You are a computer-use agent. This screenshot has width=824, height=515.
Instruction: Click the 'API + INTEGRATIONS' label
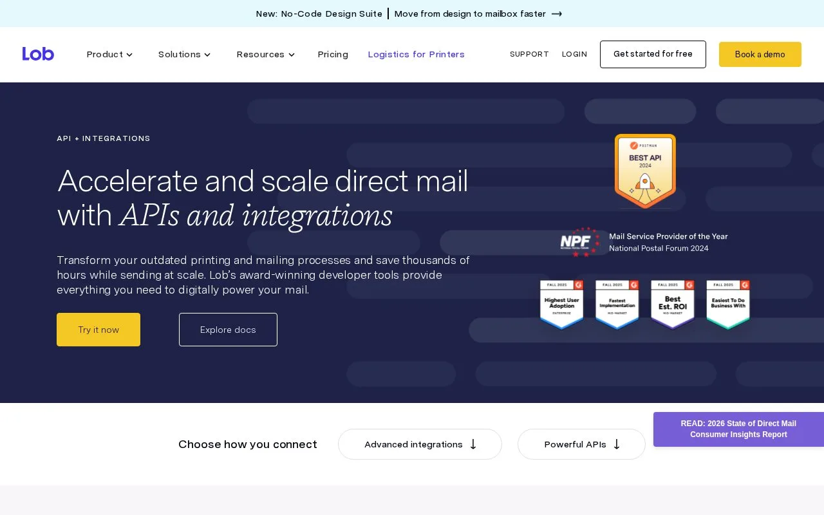tap(104, 138)
